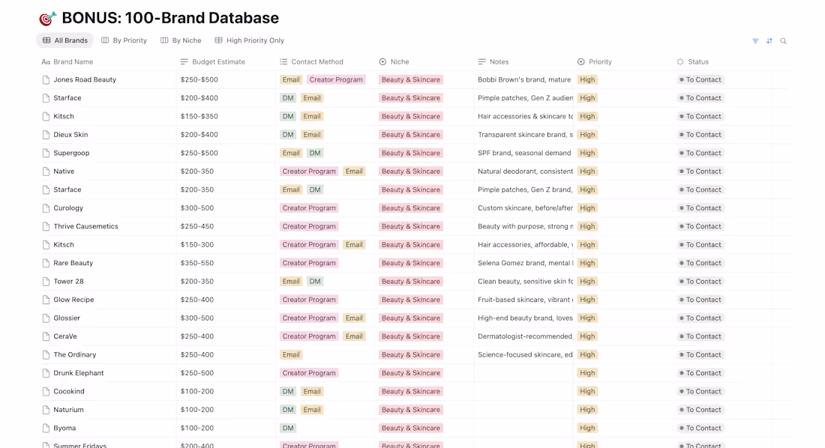This screenshot has width=825, height=448.
Task: Click the pink Beauty & Skincare tag for Starface
Action: pos(411,97)
